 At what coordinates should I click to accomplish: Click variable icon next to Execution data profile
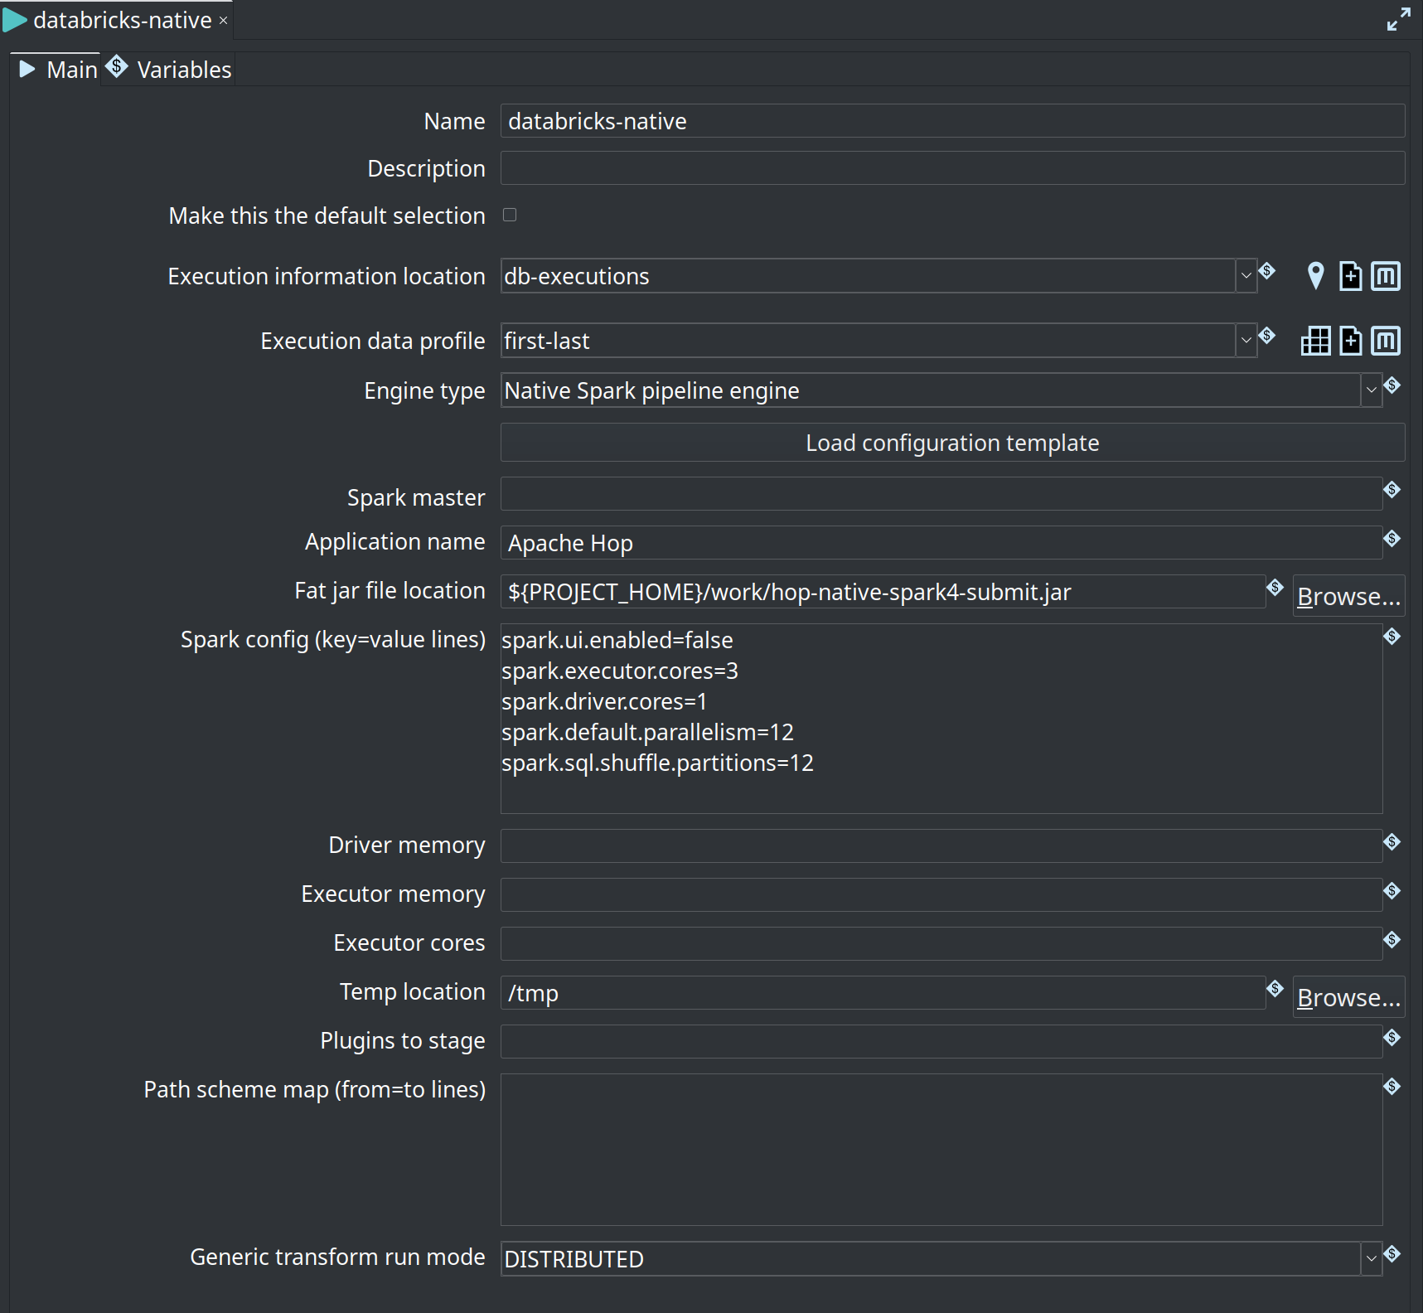[x=1266, y=335]
